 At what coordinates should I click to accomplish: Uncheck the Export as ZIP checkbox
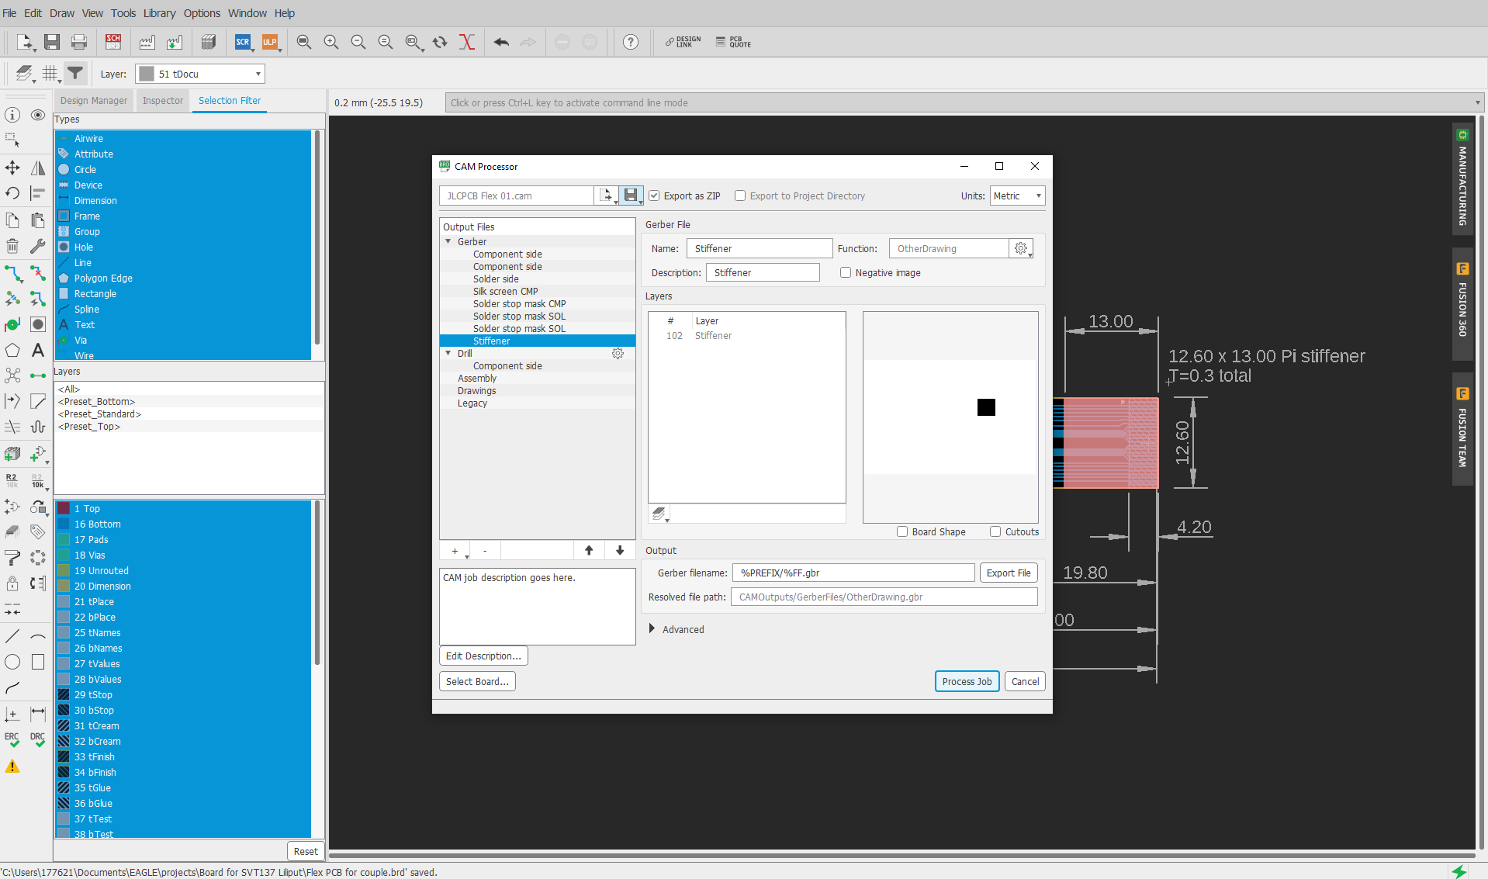tap(654, 196)
